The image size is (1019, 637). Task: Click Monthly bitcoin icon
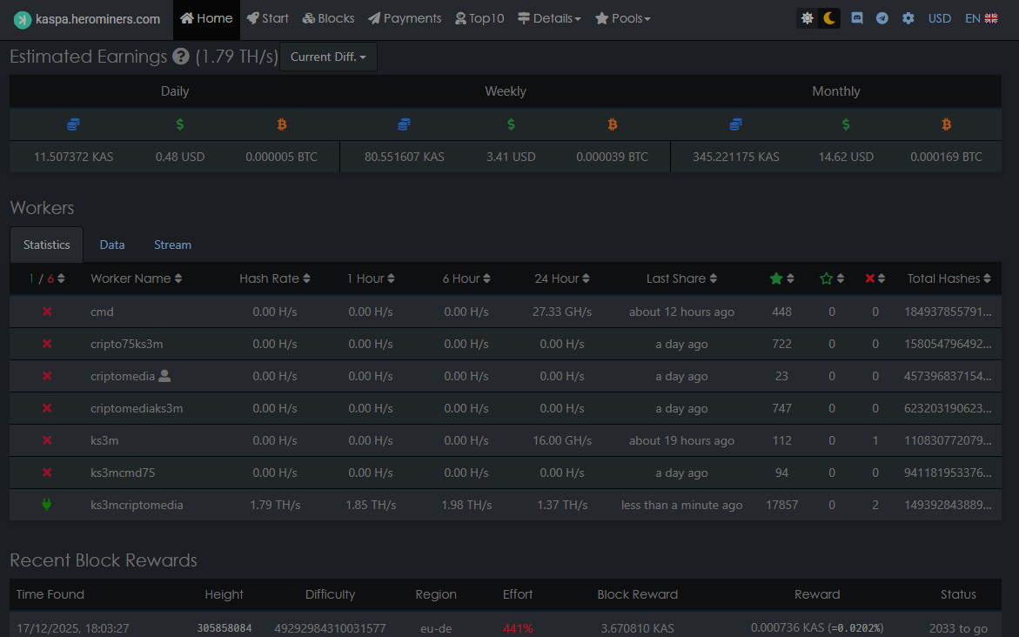946,124
